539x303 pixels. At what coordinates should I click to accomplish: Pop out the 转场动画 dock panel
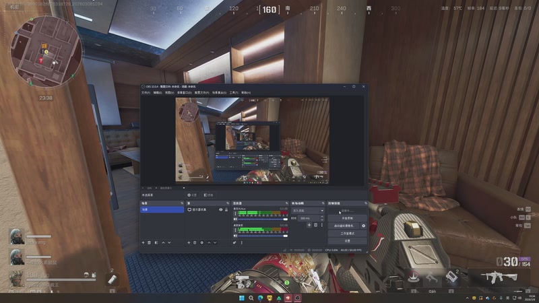click(x=323, y=203)
